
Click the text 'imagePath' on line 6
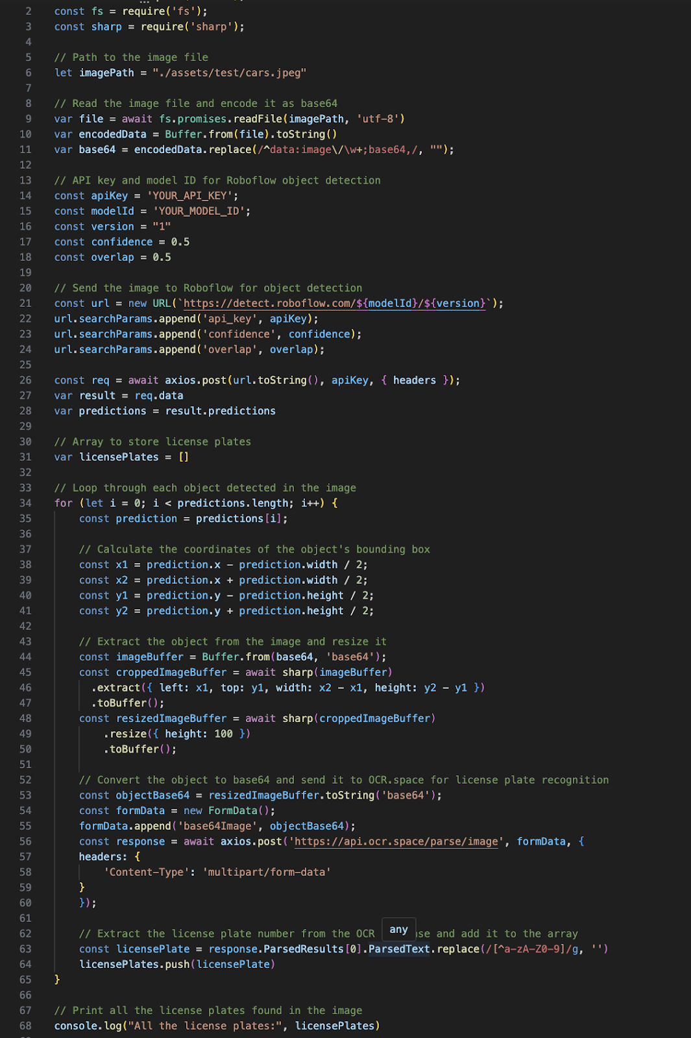click(x=106, y=73)
